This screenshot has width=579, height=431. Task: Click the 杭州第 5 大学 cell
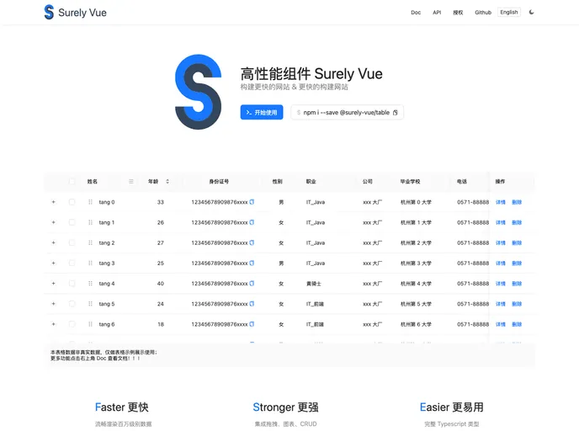coord(416,304)
